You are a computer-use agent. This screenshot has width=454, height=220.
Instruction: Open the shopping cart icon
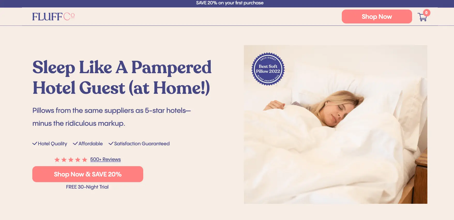pos(422,17)
